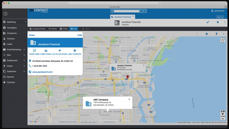Click the Email Marketing envelope icon
This screenshot has width=229, height=129.
tap(4, 50)
